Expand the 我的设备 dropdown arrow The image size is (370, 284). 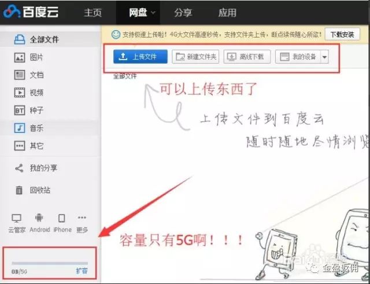[x=324, y=57]
